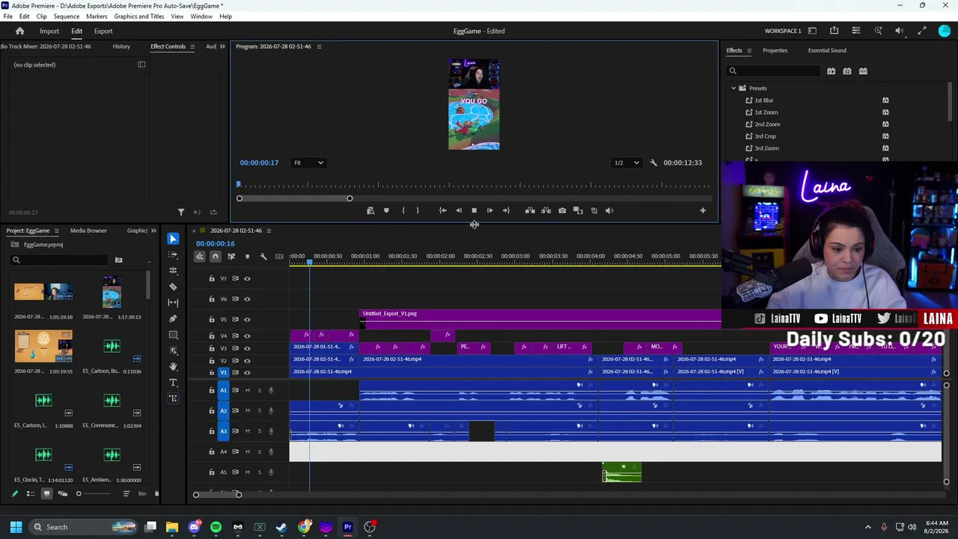The height and width of the screenshot is (539, 958).
Task: Open the button editor plus icon
Action: click(x=703, y=210)
